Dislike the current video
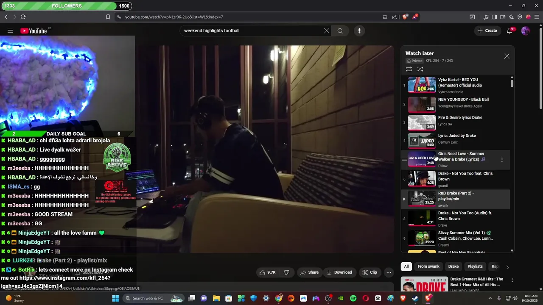 [286, 272]
